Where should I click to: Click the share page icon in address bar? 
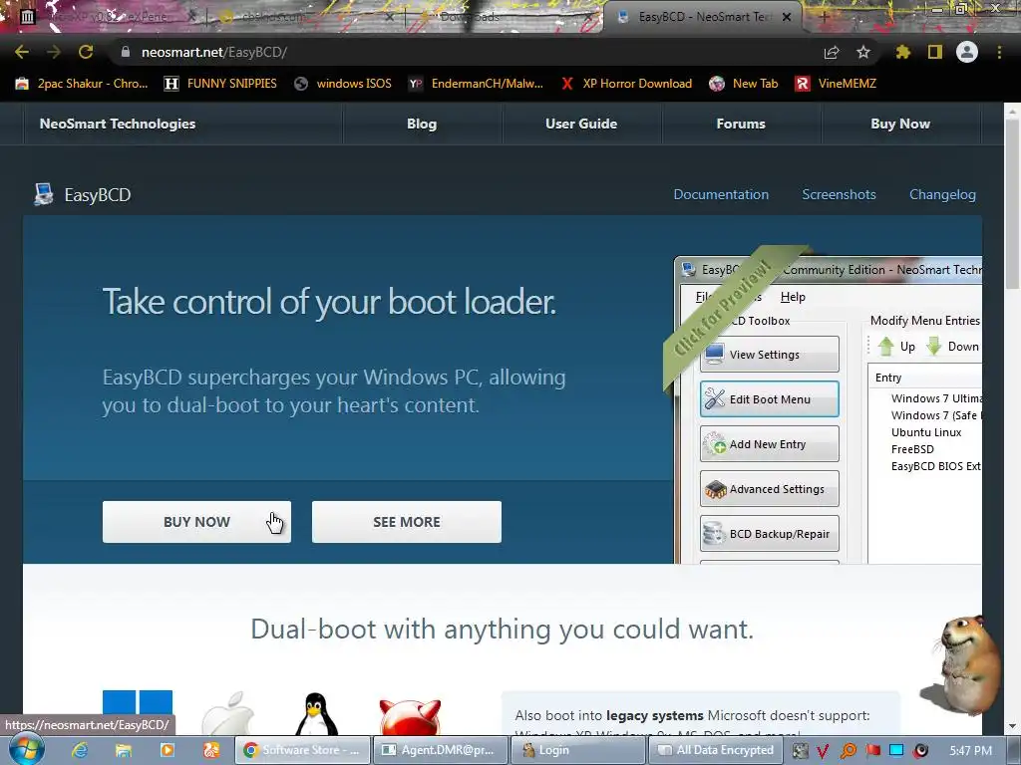[x=832, y=53]
